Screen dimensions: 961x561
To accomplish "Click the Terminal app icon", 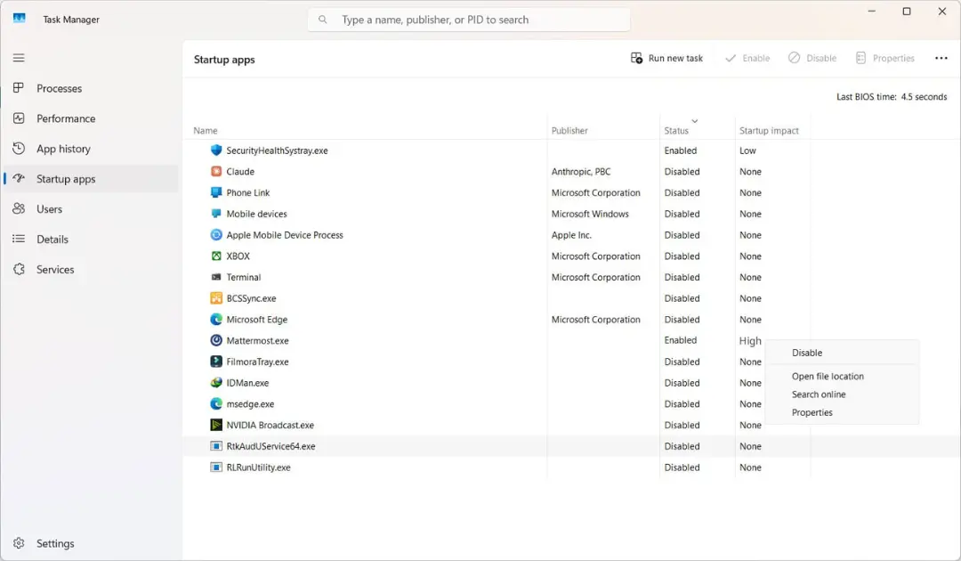I will tap(215, 277).
